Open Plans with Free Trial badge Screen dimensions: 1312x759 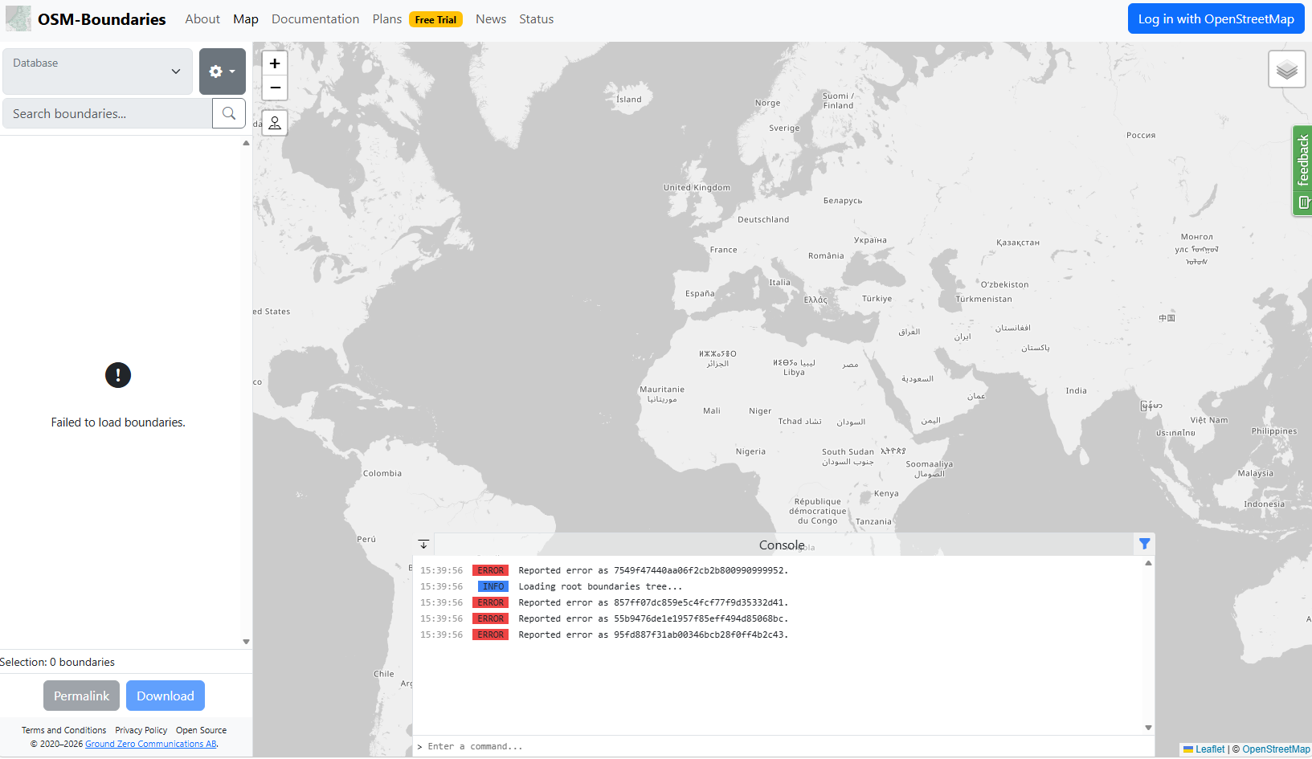point(417,19)
